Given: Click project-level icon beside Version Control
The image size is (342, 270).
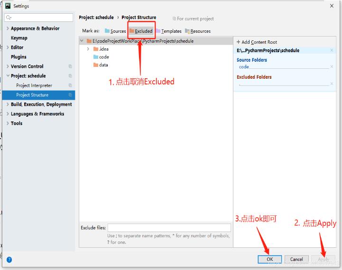Looking at the screenshot, I should tap(70, 66).
